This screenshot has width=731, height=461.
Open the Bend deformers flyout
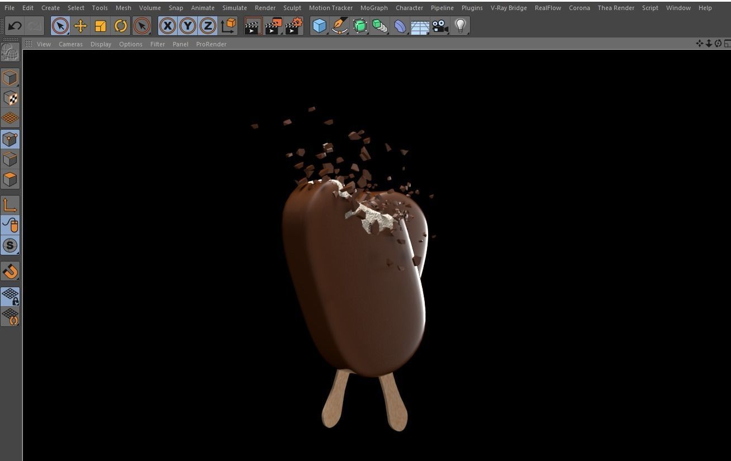click(400, 26)
